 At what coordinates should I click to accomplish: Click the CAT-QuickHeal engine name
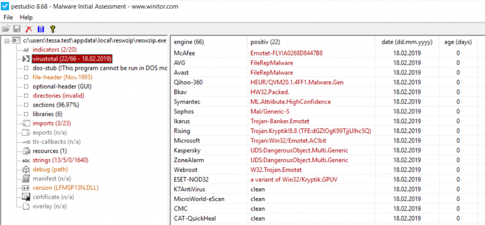(195, 218)
